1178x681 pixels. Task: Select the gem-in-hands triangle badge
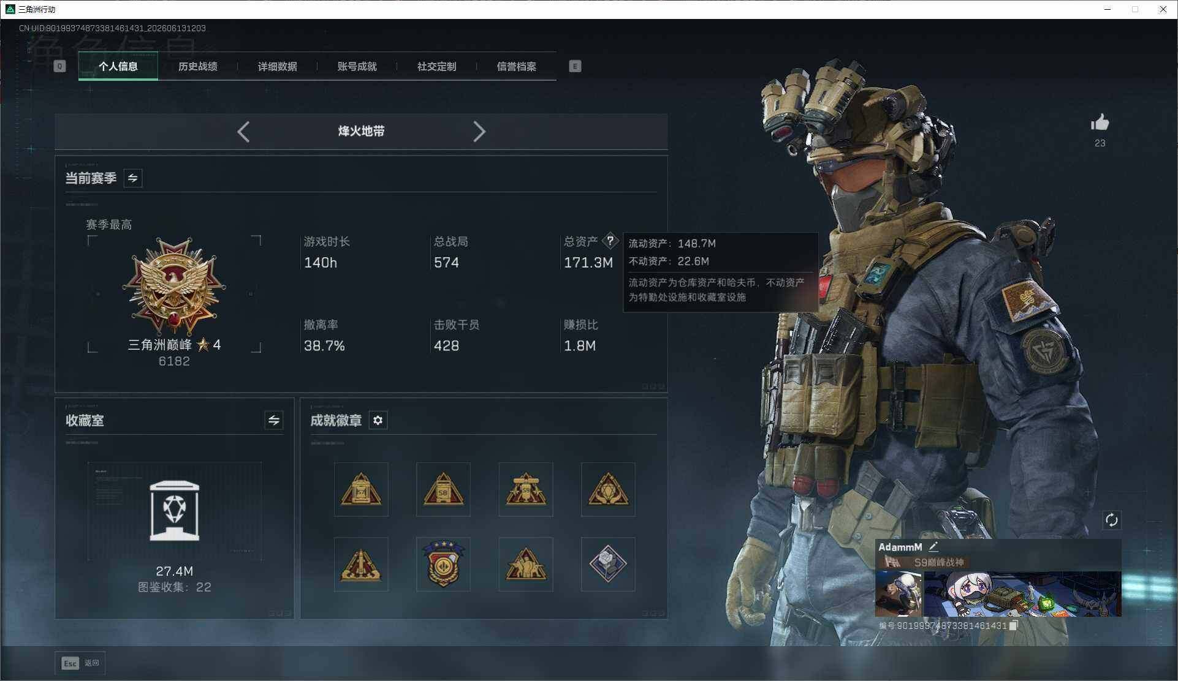click(x=608, y=489)
